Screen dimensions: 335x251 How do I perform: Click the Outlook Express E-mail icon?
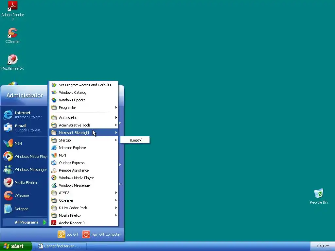pyautogui.click(x=8, y=128)
